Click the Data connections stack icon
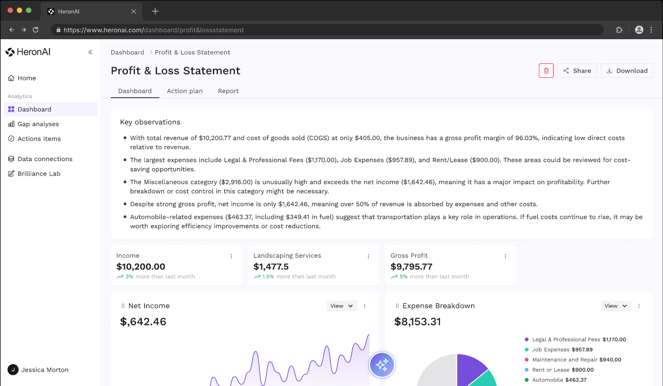This screenshot has width=663, height=386. click(x=11, y=159)
